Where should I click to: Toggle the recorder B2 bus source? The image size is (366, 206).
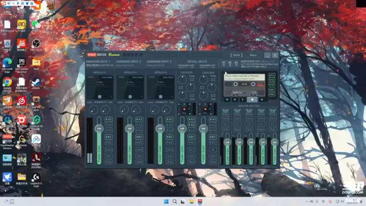click(x=272, y=94)
